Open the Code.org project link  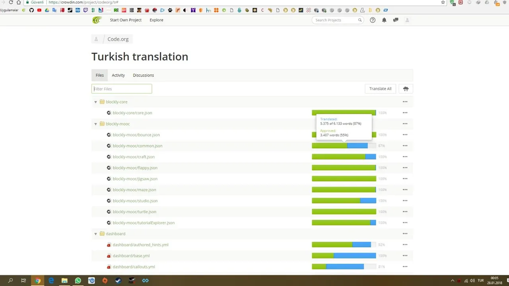point(118,39)
